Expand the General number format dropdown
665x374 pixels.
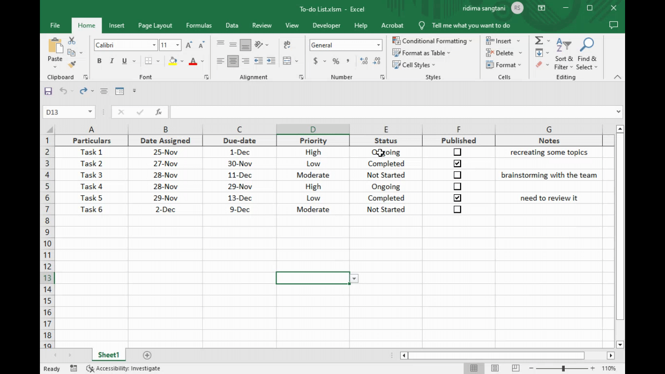(378, 45)
